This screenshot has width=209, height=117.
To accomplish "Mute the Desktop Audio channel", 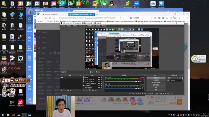I will click(x=139, y=88).
